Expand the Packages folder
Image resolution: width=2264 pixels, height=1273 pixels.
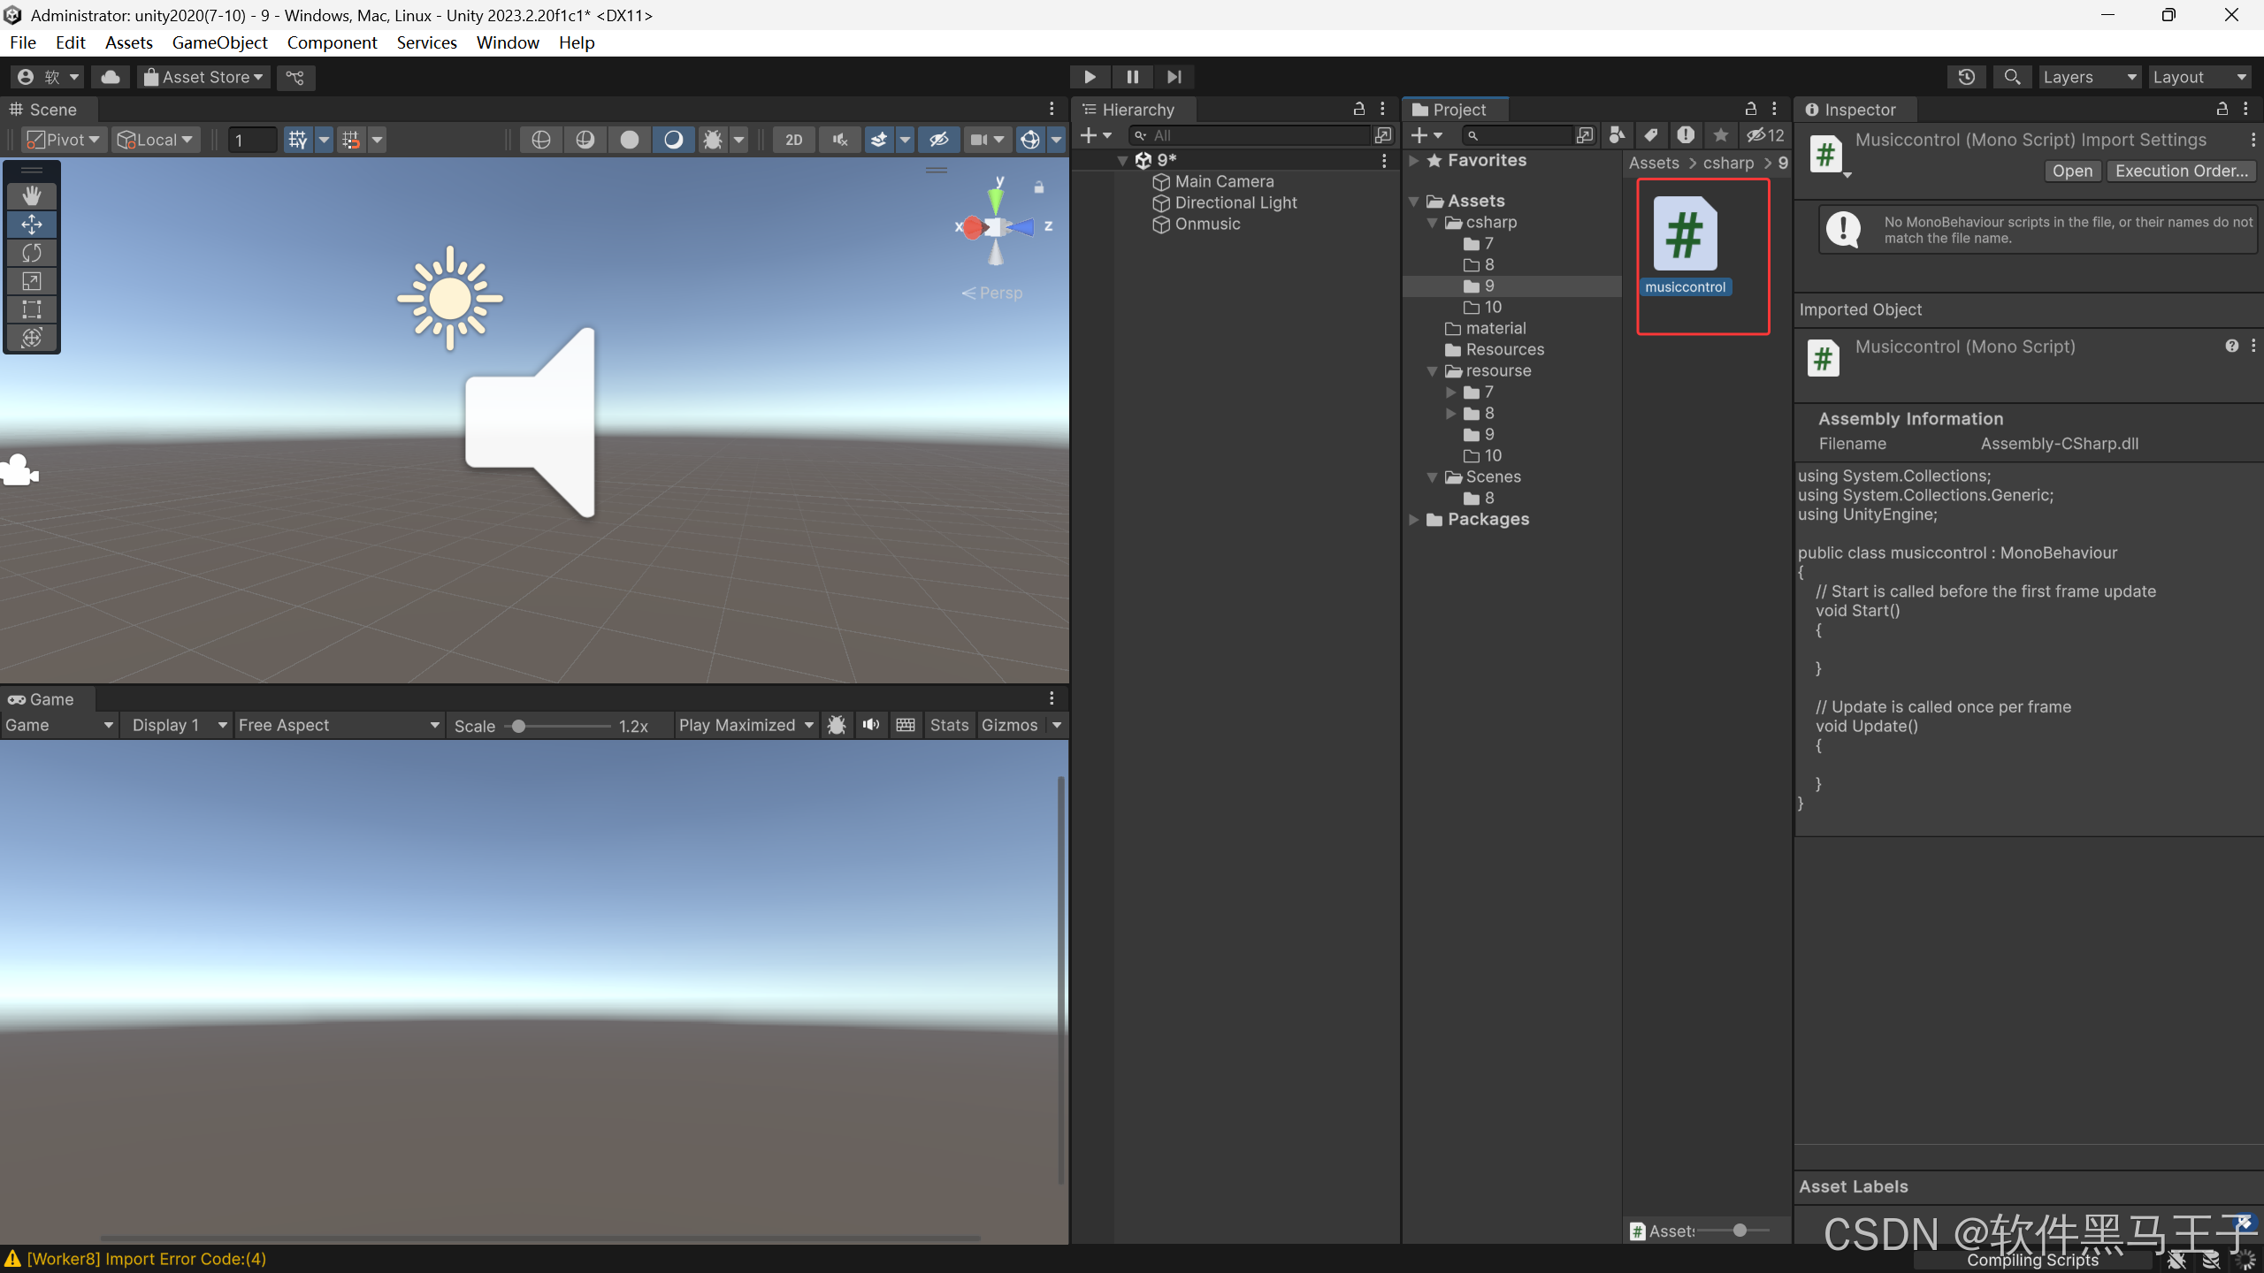[1414, 520]
